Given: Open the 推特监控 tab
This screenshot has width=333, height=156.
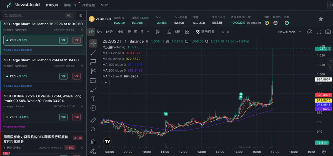Looking at the screenshot, I should click(x=89, y=5).
